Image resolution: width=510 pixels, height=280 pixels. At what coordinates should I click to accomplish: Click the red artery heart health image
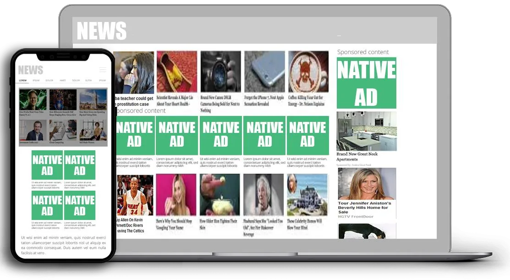click(177, 71)
